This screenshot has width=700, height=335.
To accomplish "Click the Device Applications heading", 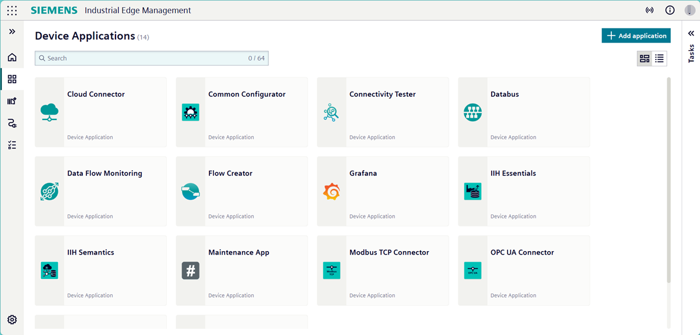I will pos(85,36).
